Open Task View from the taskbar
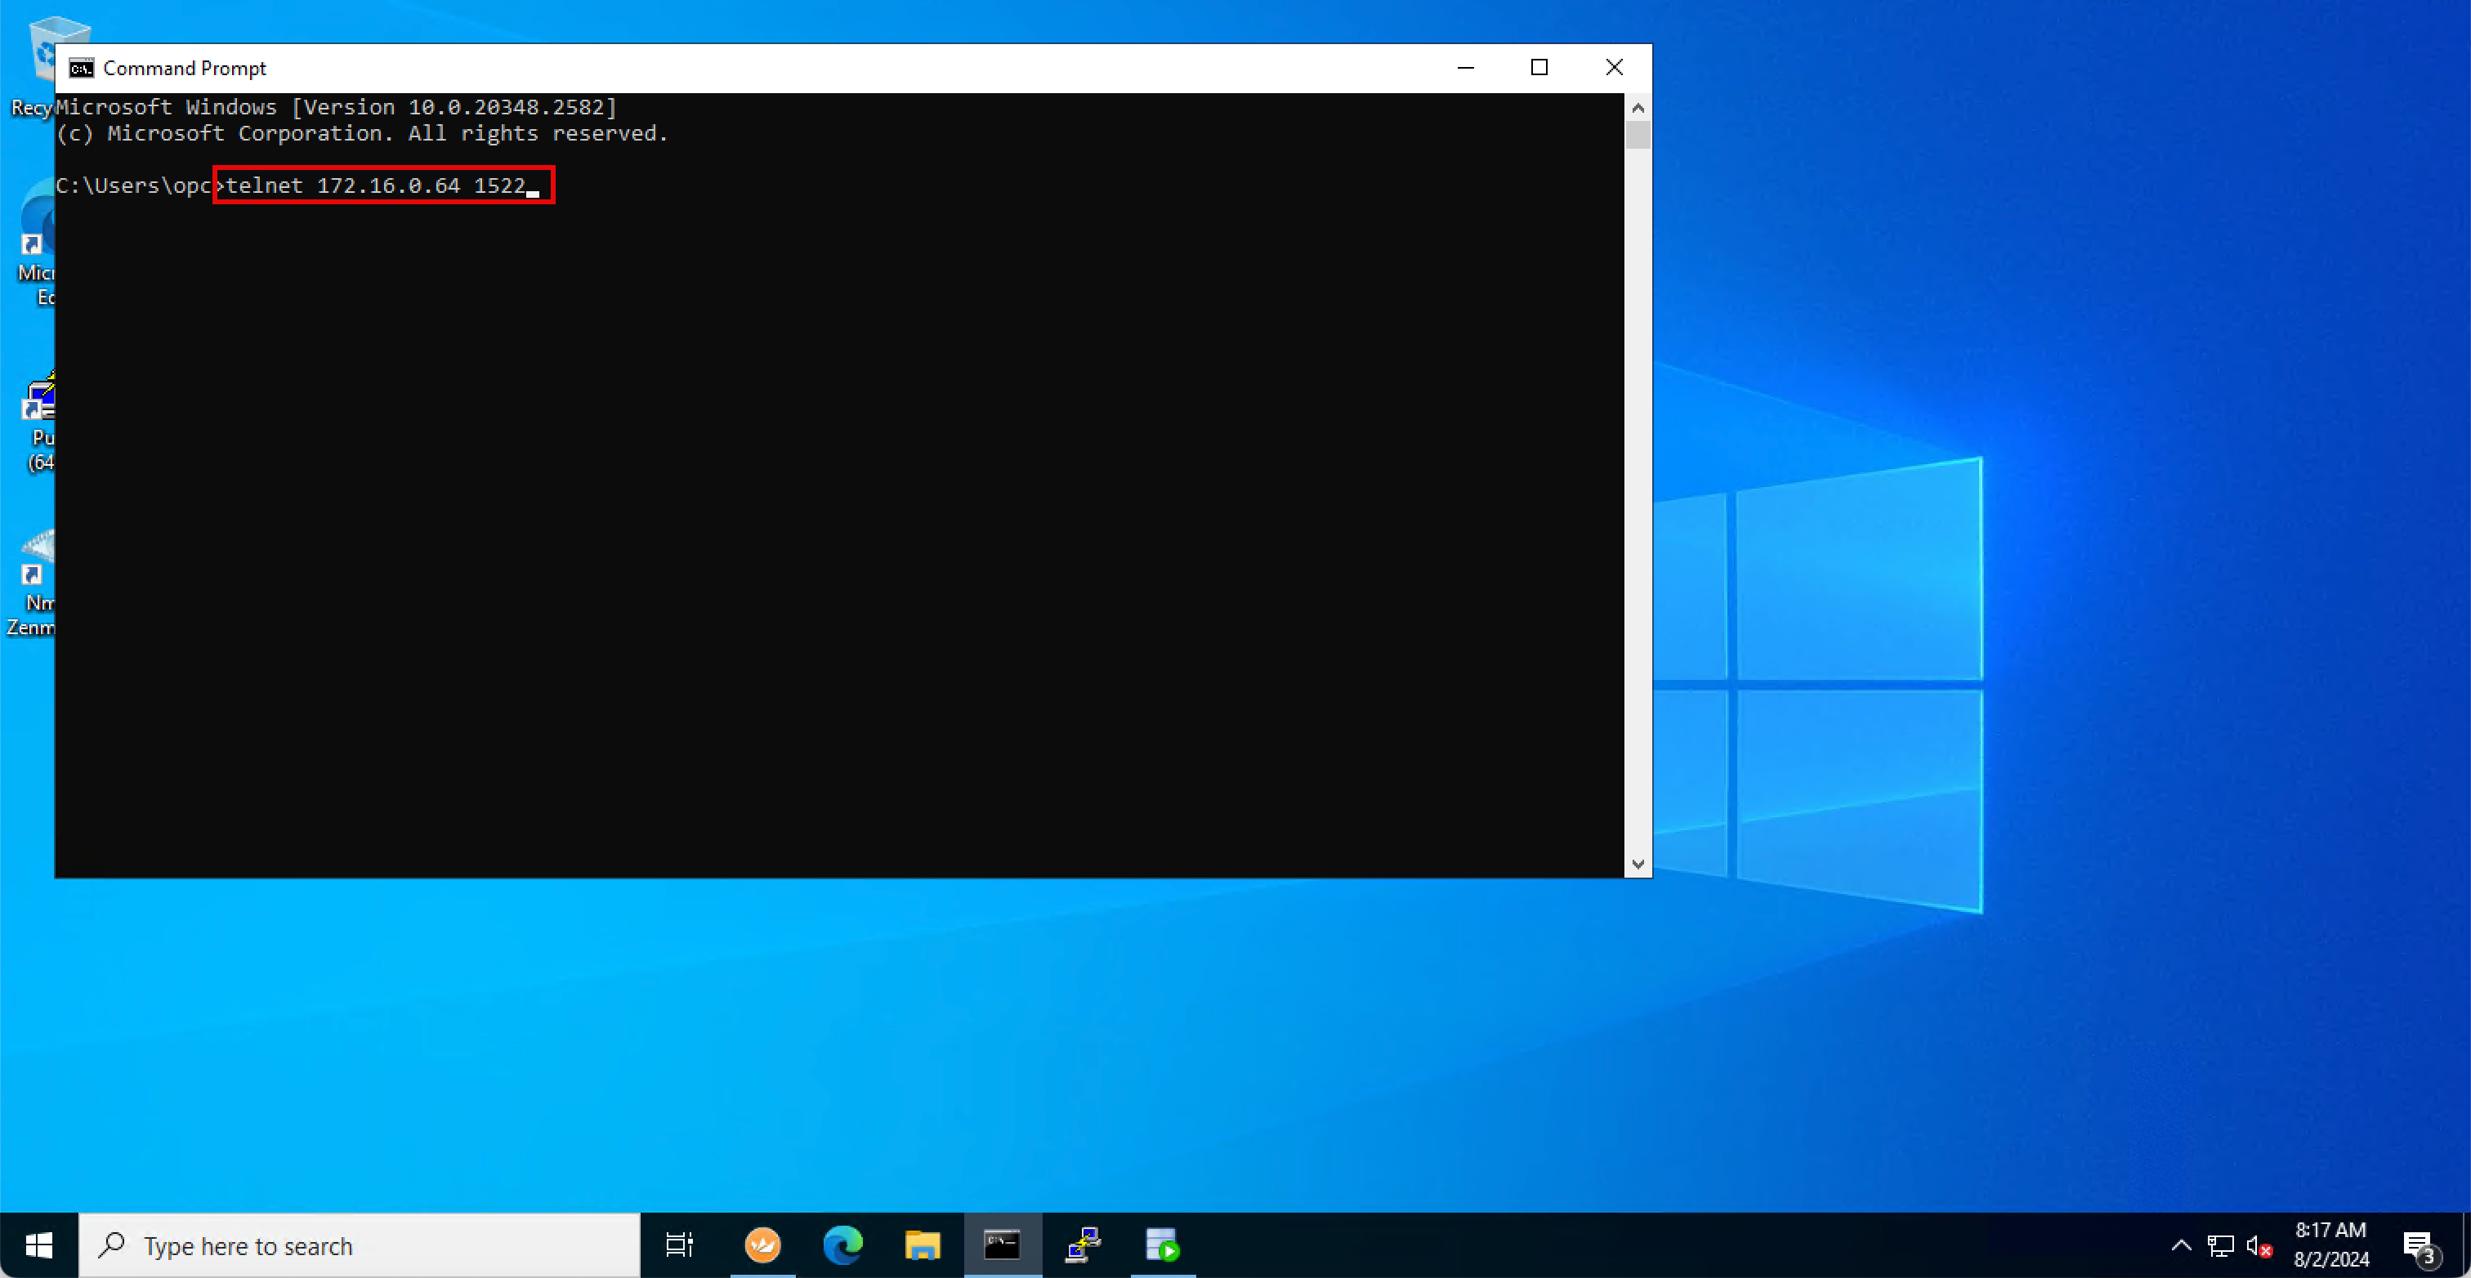 (679, 1245)
